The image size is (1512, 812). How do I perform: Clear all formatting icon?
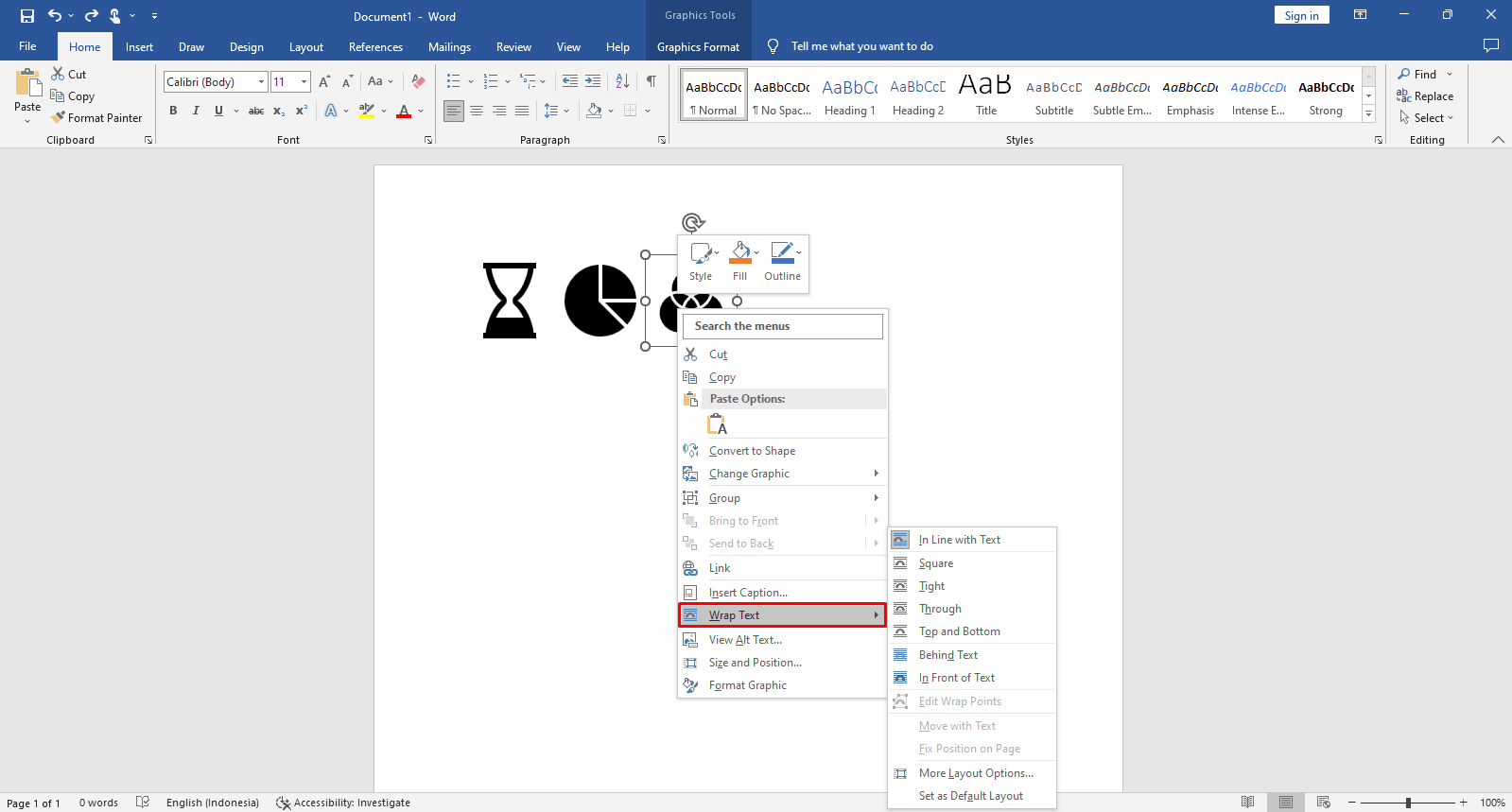[418, 81]
